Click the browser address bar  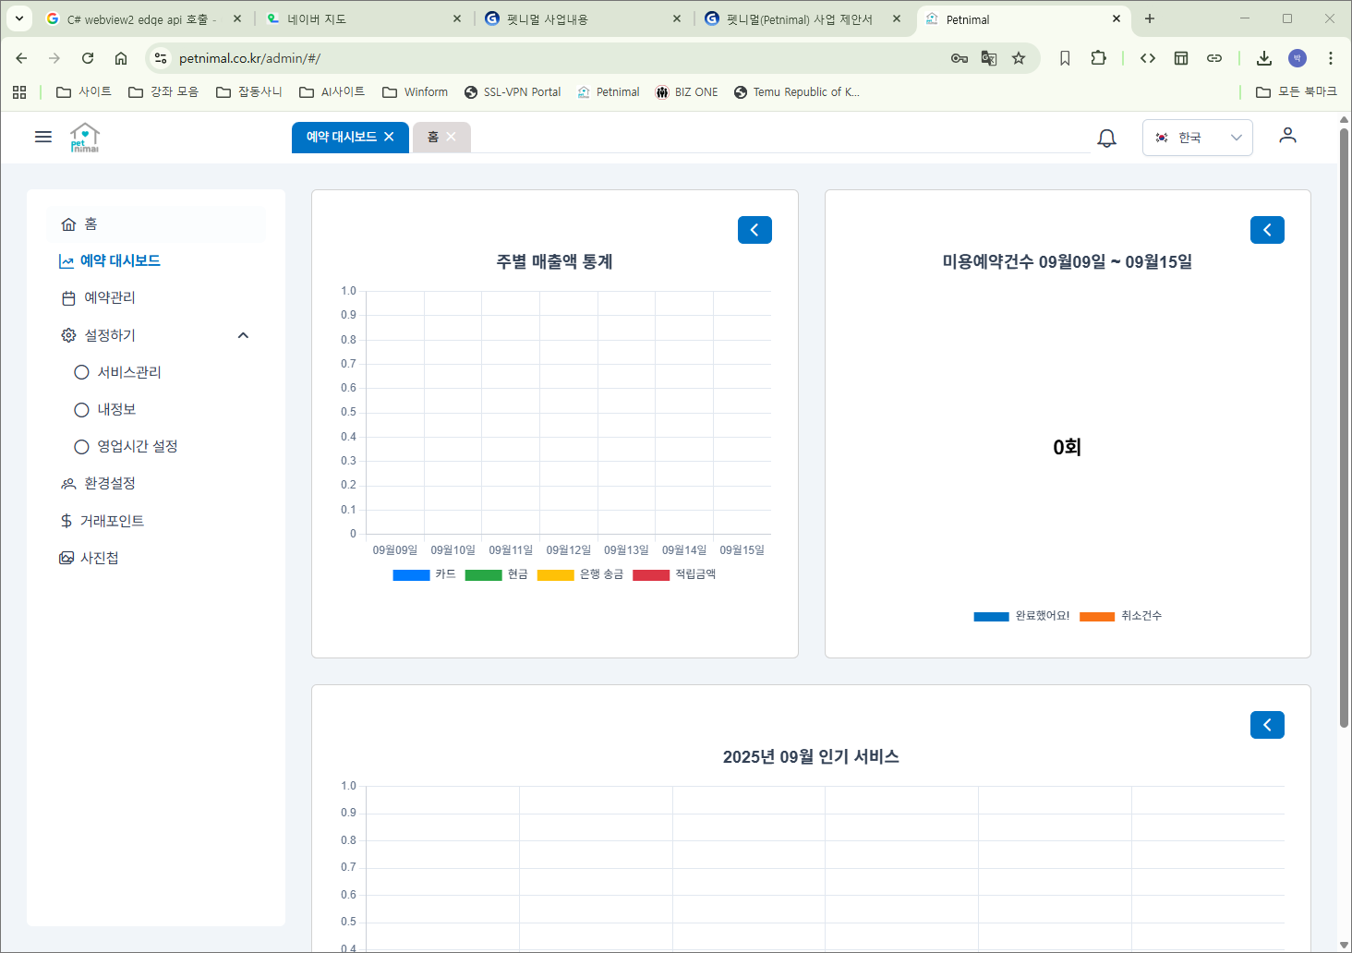point(554,58)
